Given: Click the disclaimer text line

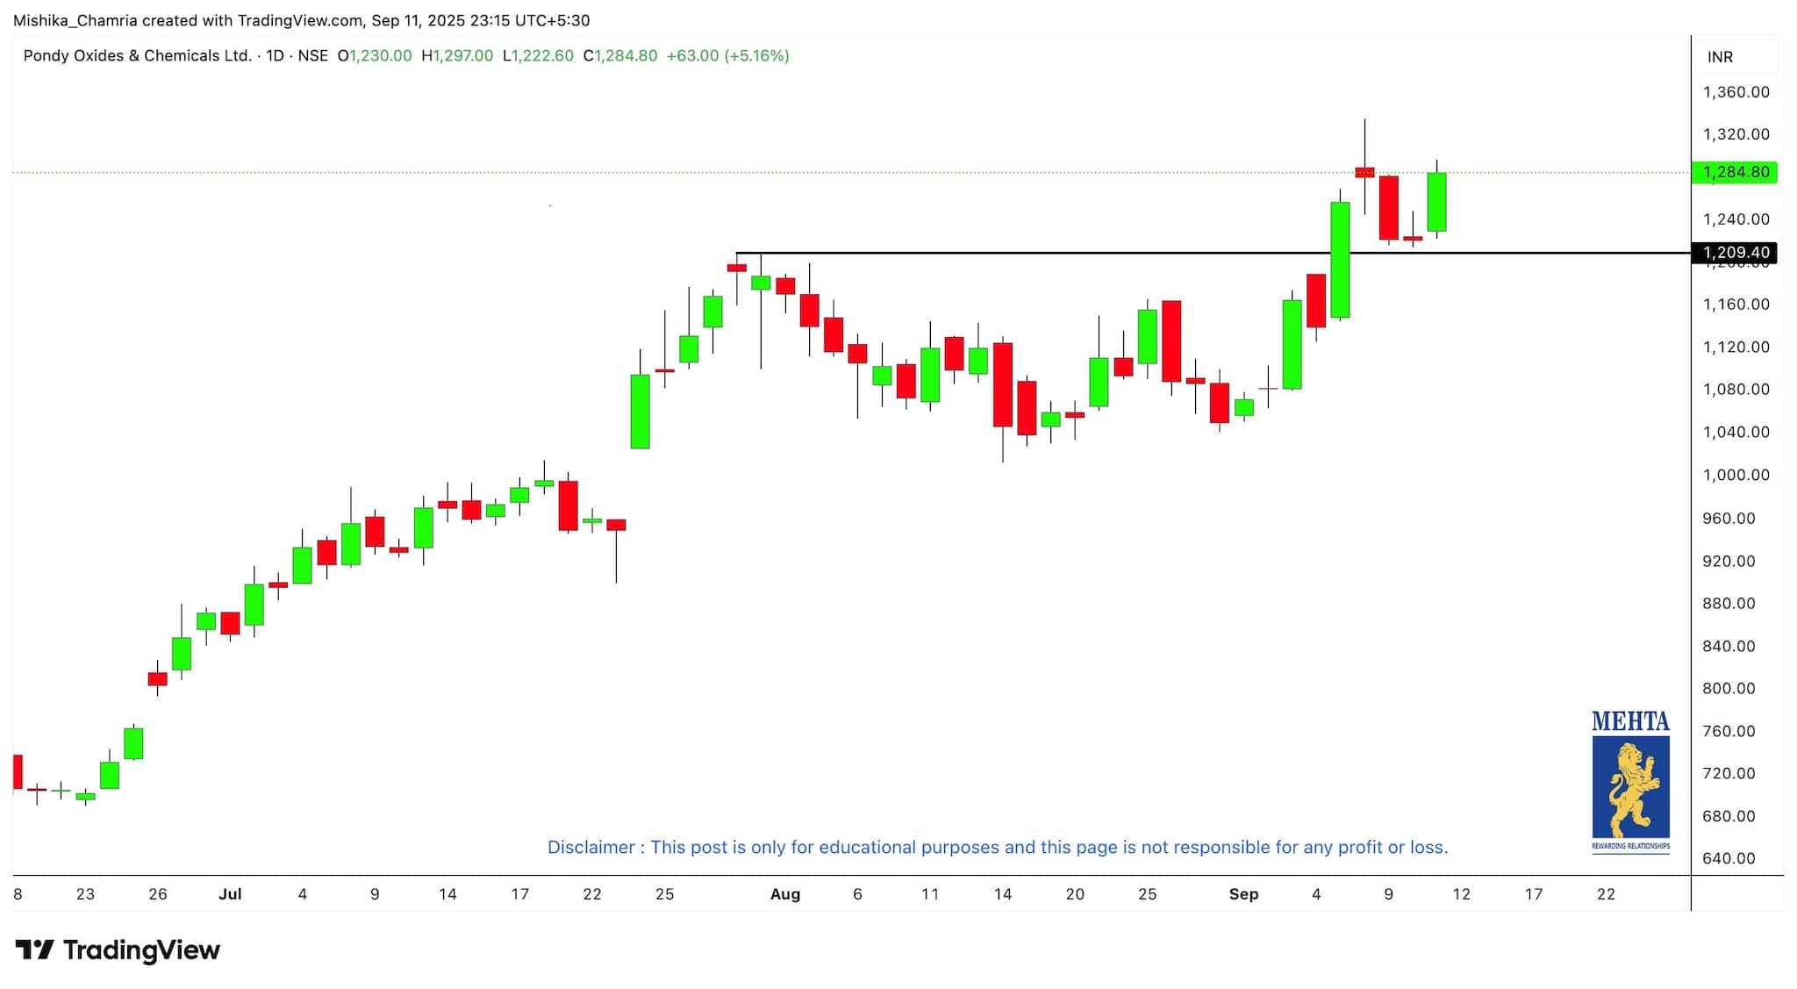Looking at the screenshot, I should tap(997, 847).
